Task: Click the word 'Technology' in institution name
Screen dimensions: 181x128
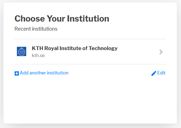Action: 103,48
